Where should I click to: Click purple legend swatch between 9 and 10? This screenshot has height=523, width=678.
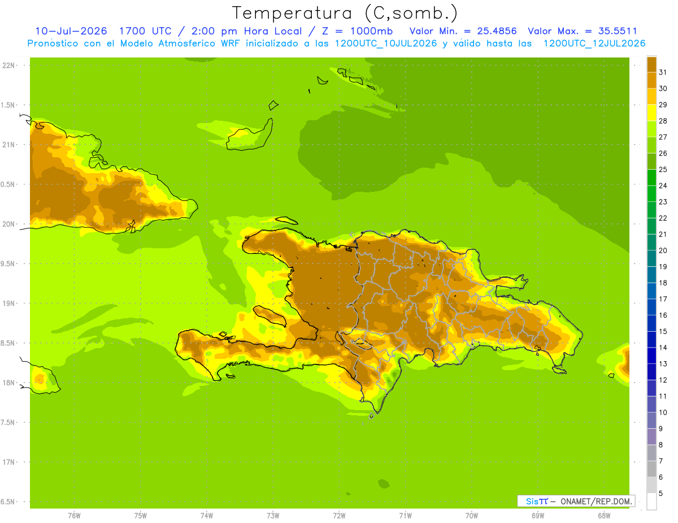pyautogui.click(x=651, y=420)
